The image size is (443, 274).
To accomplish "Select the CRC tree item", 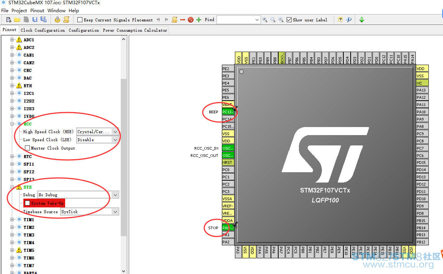I will click(28, 70).
